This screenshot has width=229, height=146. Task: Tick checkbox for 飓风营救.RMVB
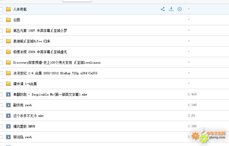[x=1, y=126]
